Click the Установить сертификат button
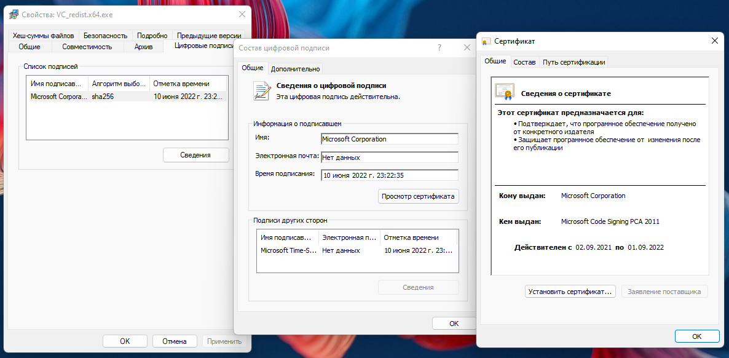This screenshot has width=729, height=358. (x=570, y=292)
